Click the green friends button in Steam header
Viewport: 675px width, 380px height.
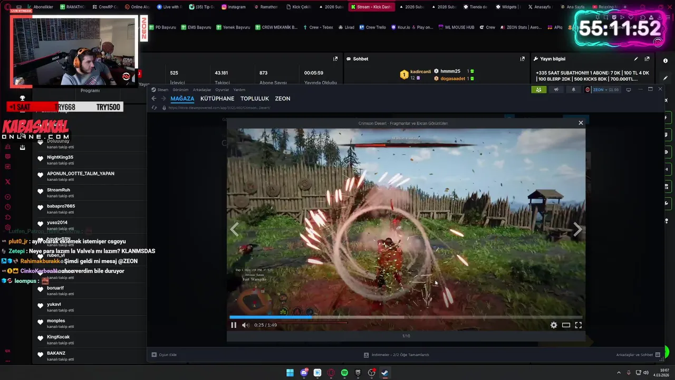pos(538,90)
